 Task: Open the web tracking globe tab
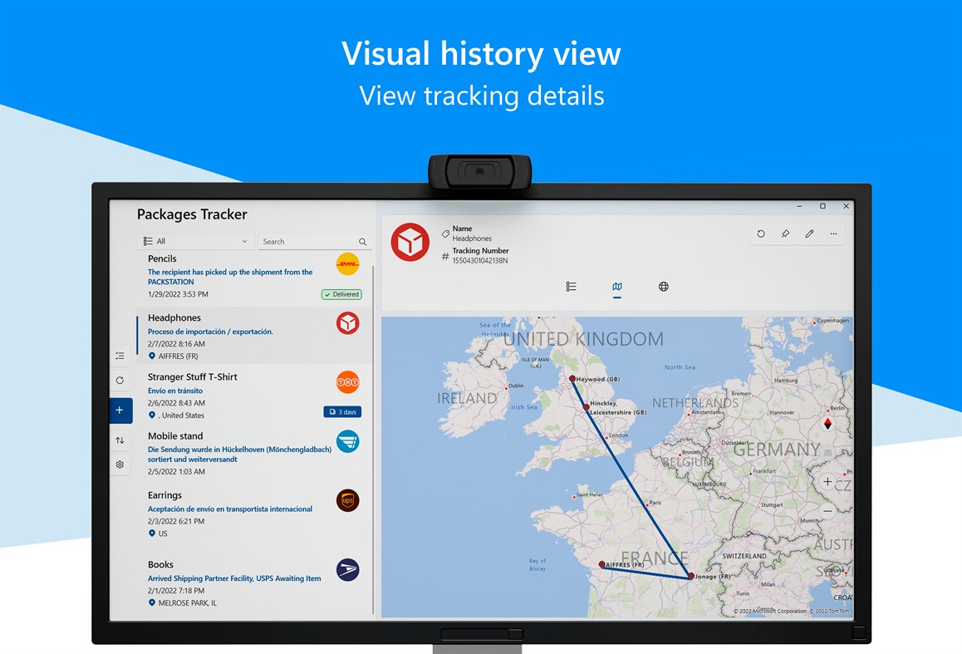pyautogui.click(x=664, y=286)
